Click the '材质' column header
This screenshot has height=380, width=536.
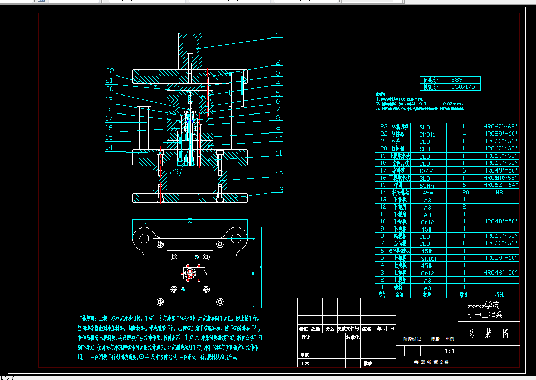(x=427, y=294)
